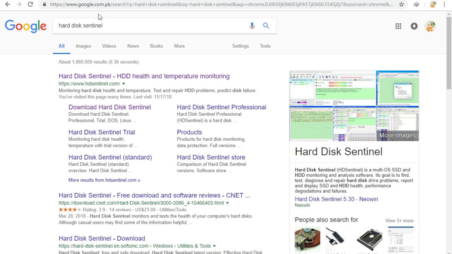The image size is (452, 254).
Task: Open fourth People also search for thumbnail
Action: 401,239
